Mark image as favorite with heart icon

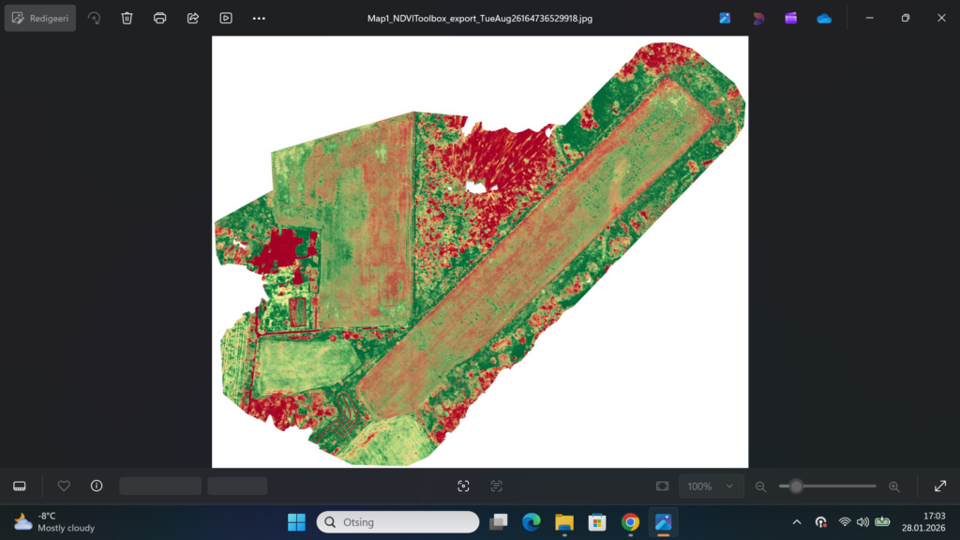coord(64,486)
